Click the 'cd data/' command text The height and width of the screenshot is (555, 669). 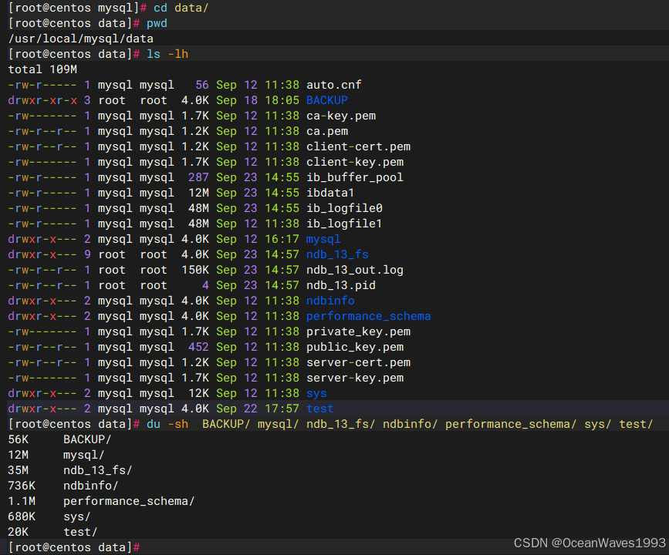point(181,8)
